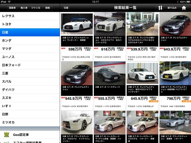Tap details 平成20年 146K 大阪府高槻市
The height and width of the screenshot is (143, 191).
coord(173,106)
